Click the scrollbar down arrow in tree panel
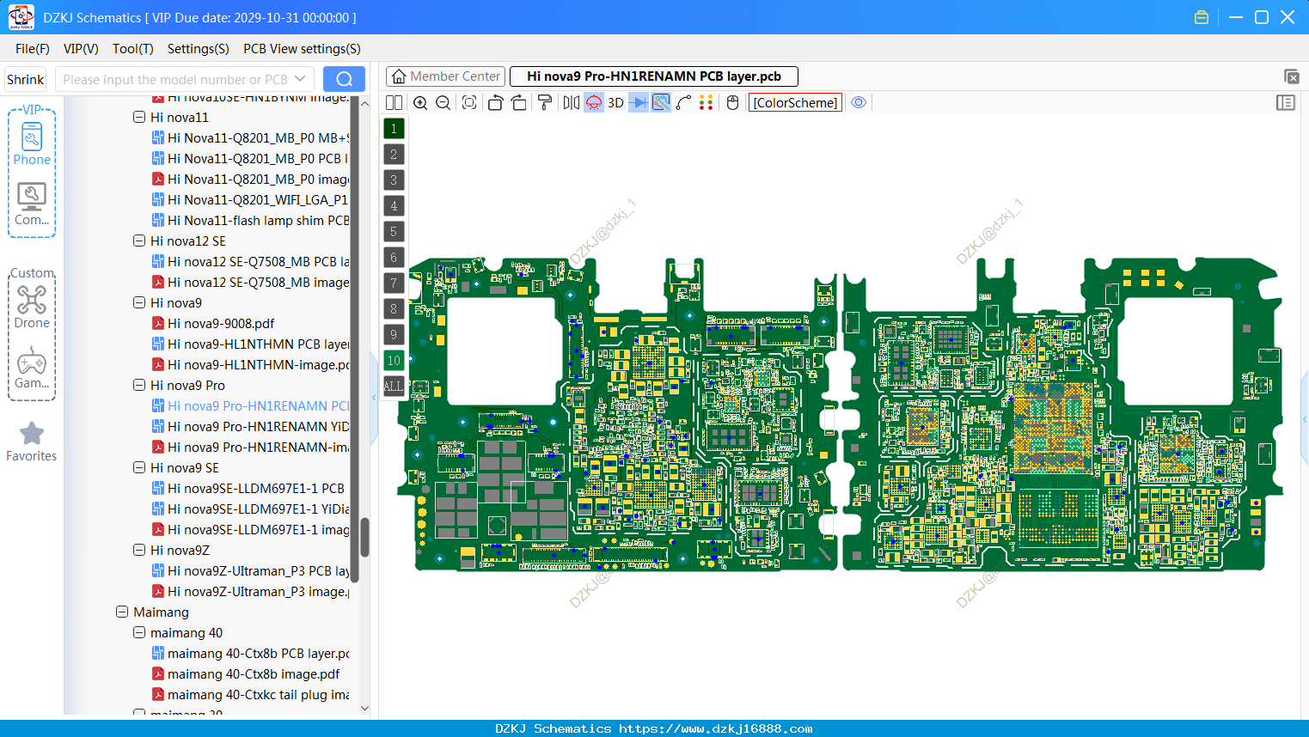Screen dimensions: 1309x737 point(364,709)
